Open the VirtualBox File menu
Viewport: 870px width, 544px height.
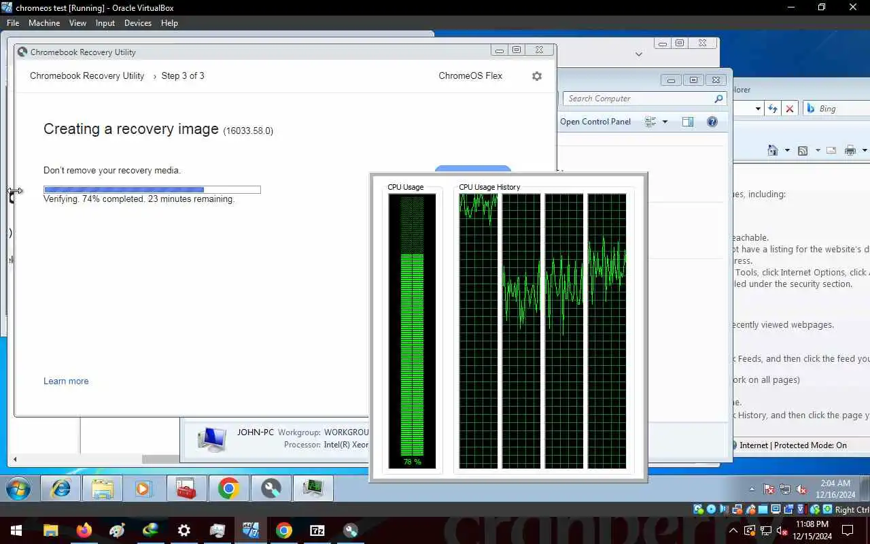point(13,23)
